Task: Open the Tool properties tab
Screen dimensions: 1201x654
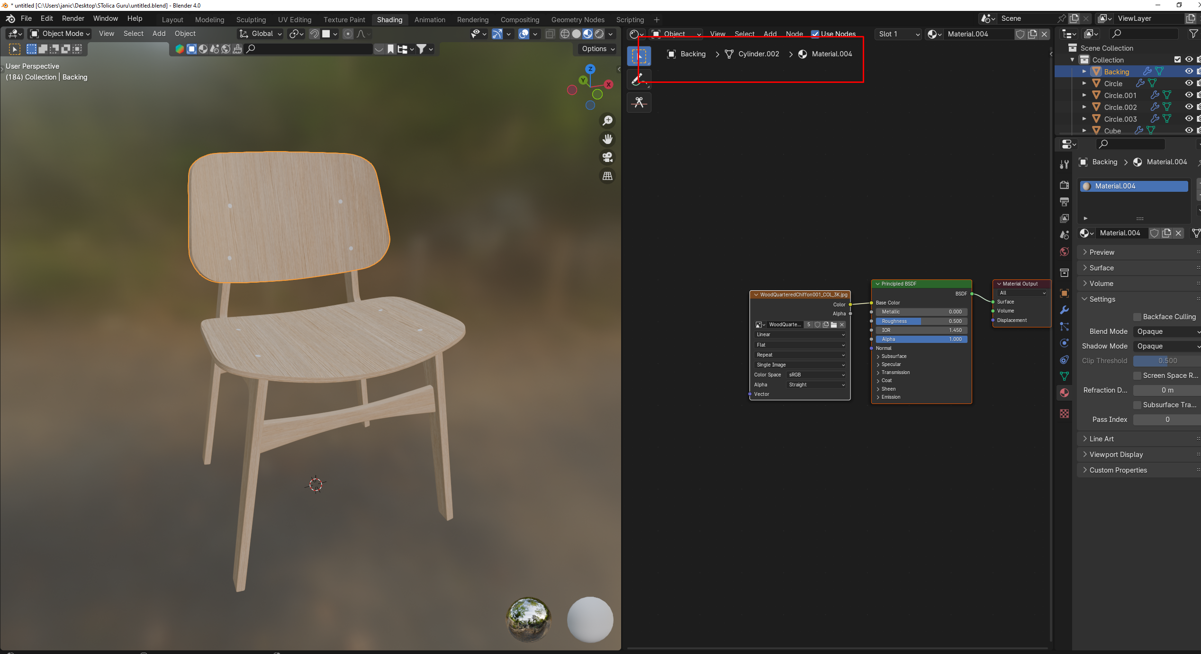Action: pos(1064,164)
